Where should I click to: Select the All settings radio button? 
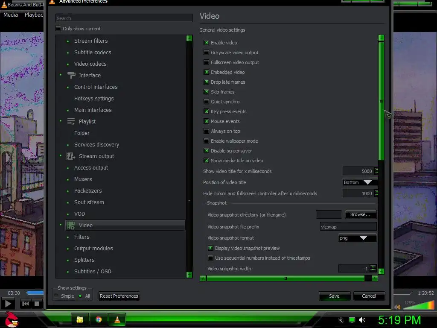80,296
